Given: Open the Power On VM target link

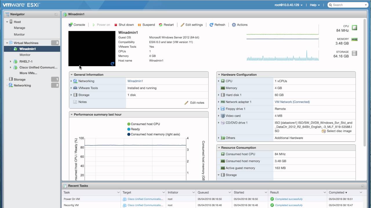Looking at the screenshot, I should click(x=145, y=199).
